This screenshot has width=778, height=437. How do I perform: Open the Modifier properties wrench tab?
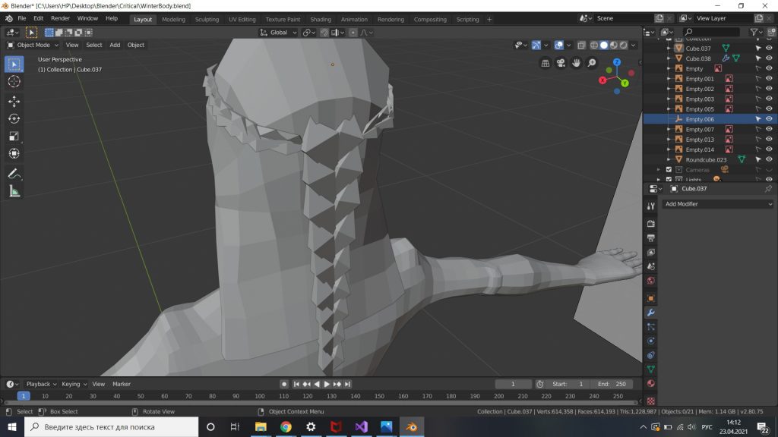(650, 312)
